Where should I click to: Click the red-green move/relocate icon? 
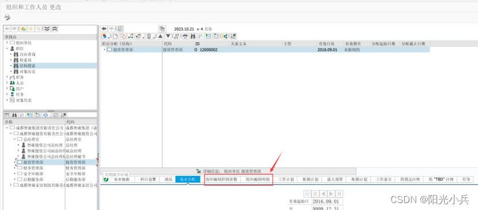[x=139, y=36]
